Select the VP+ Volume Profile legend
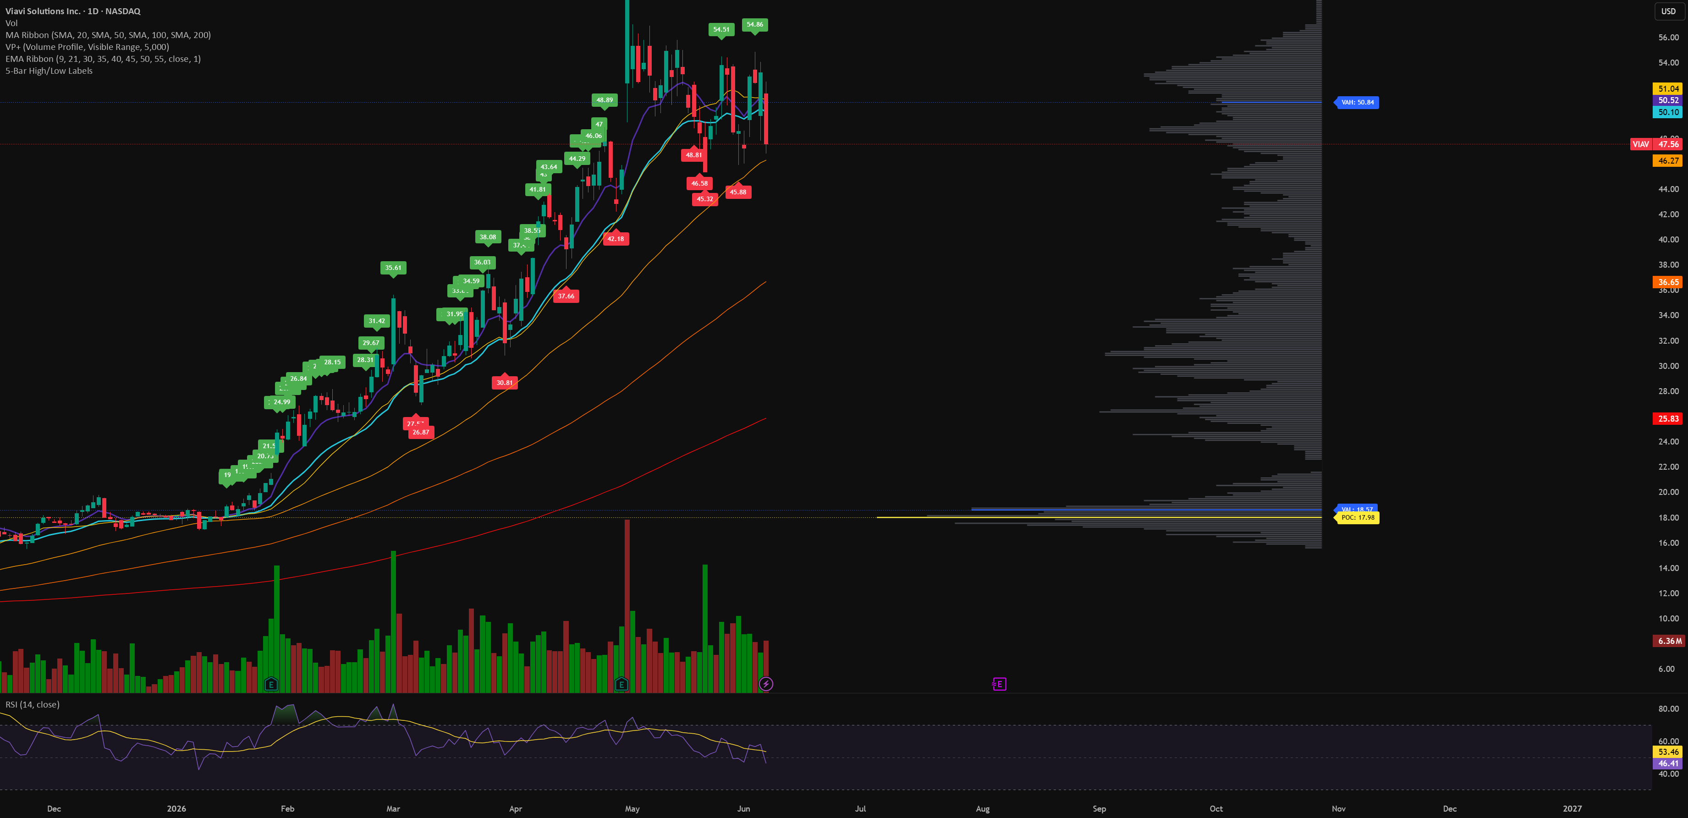This screenshot has height=818, width=1688. (87, 47)
